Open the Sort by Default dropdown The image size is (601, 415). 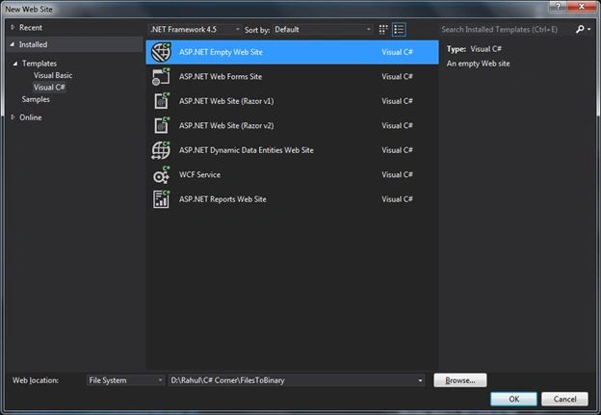[323, 30]
